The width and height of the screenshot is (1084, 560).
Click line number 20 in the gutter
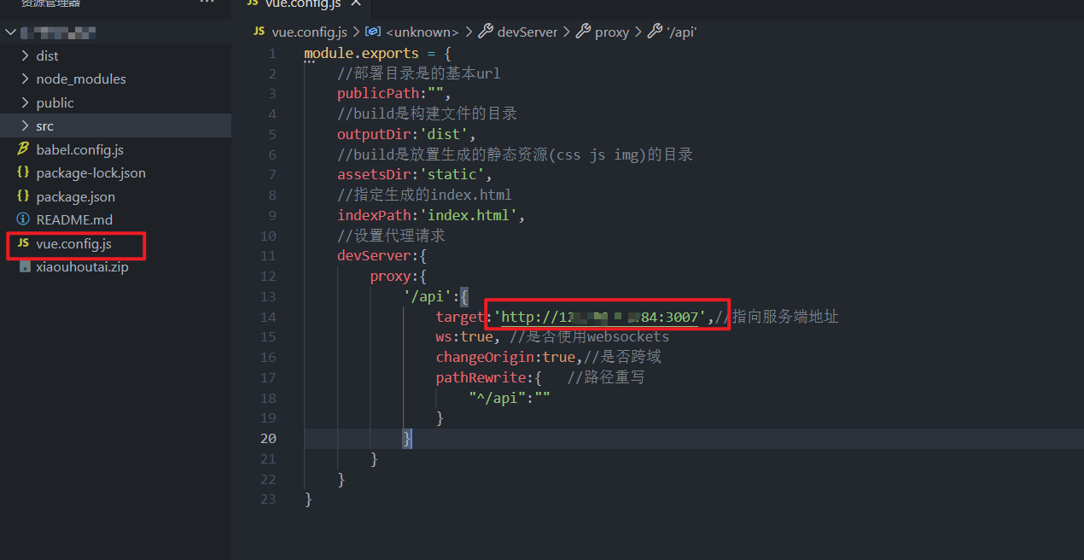pyautogui.click(x=267, y=438)
